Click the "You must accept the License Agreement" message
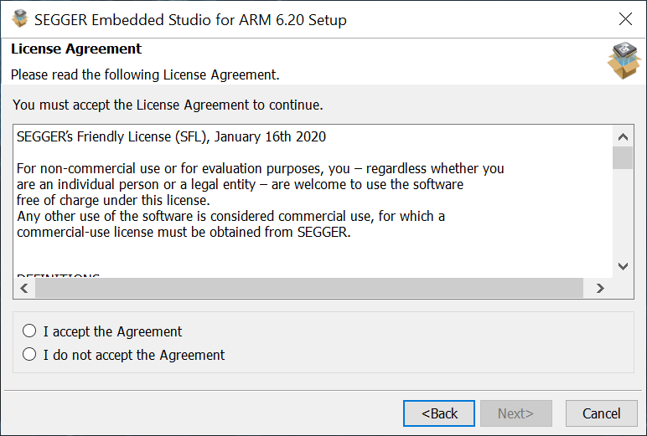This screenshot has width=647, height=436. (x=168, y=105)
